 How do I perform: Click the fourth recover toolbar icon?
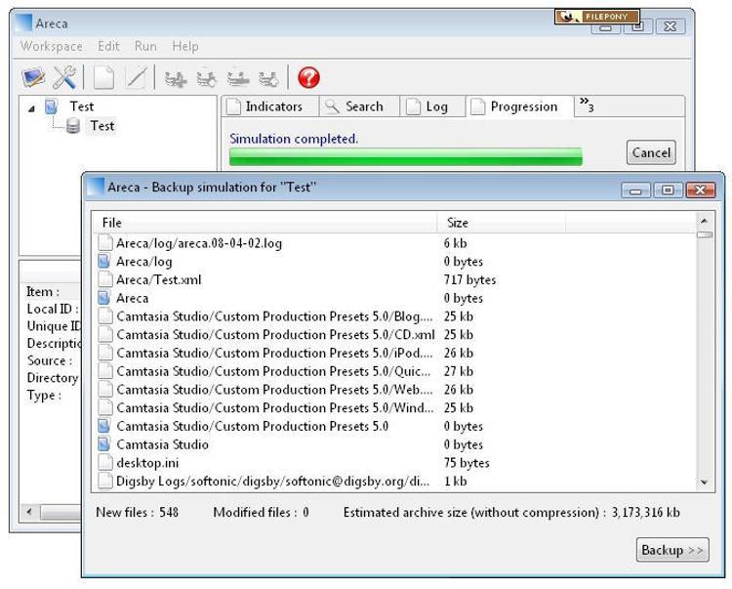pyautogui.click(x=269, y=78)
